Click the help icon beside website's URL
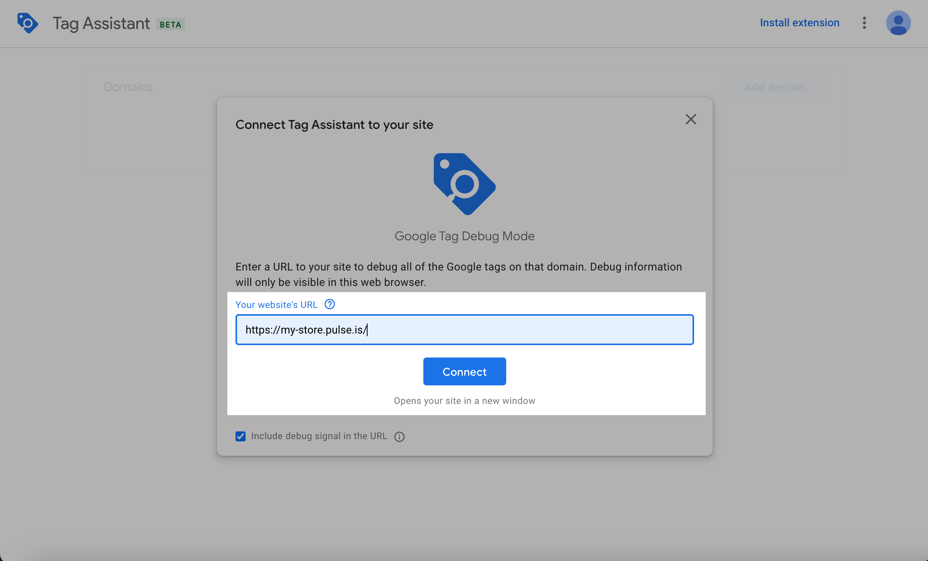The width and height of the screenshot is (928, 561). (x=330, y=304)
